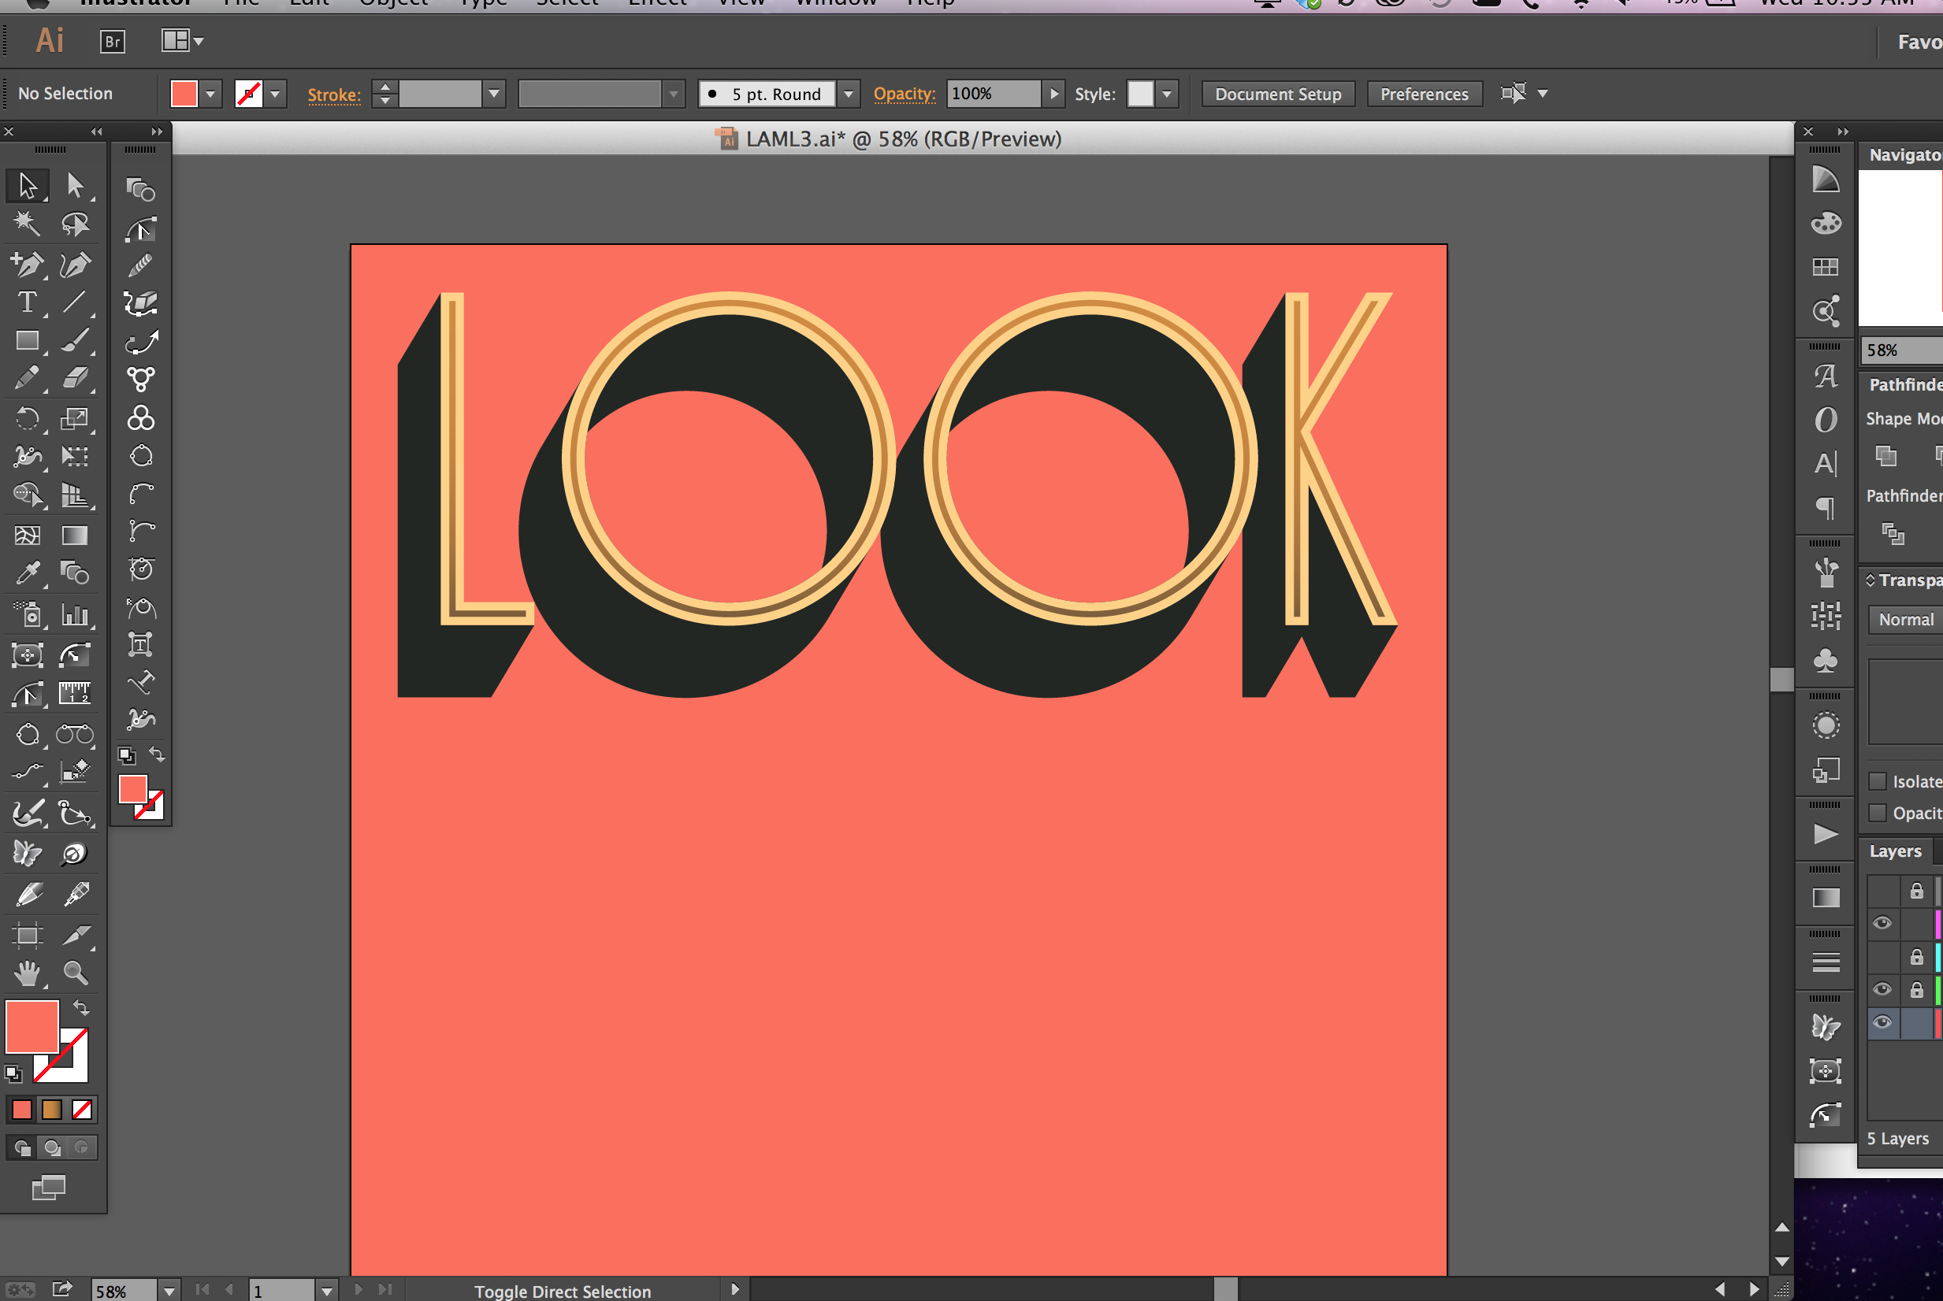The height and width of the screenshot is (1301, 1943).
Task: Toggle the Opacity knockout checkbox
Action: click(1878, 813)
